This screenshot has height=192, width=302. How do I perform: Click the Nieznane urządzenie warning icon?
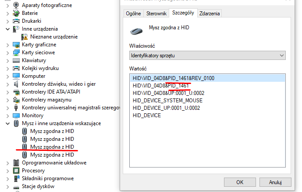pyautogui.click(x=25, y=37)
